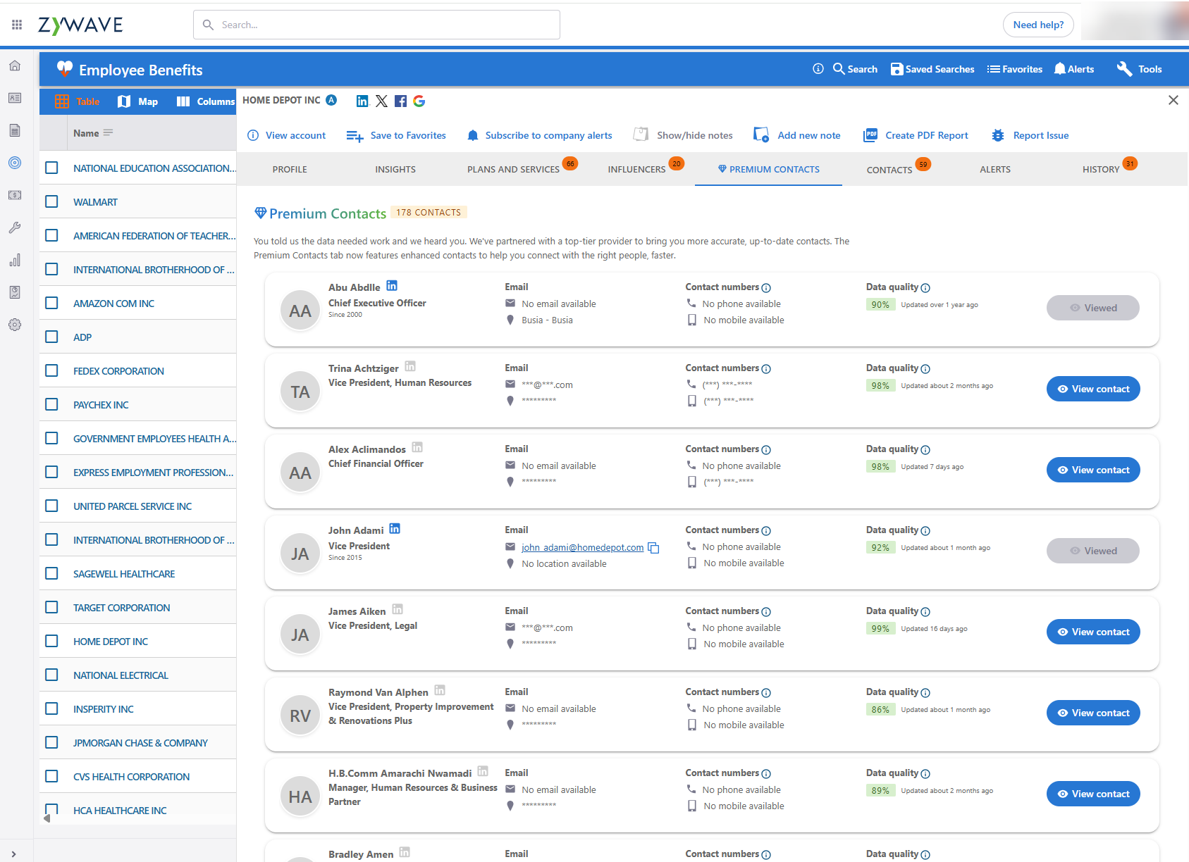This screenshot has width=1189, height=862.
Task: Open the document icon in left sidebar
Action: click(15, 130)
